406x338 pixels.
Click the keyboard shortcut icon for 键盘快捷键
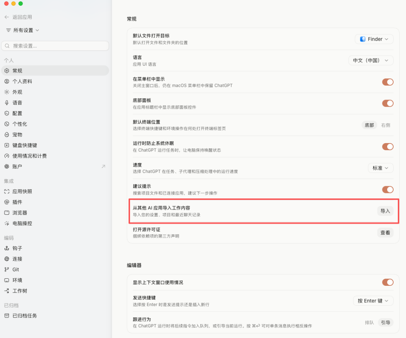[x=7, y=145]
